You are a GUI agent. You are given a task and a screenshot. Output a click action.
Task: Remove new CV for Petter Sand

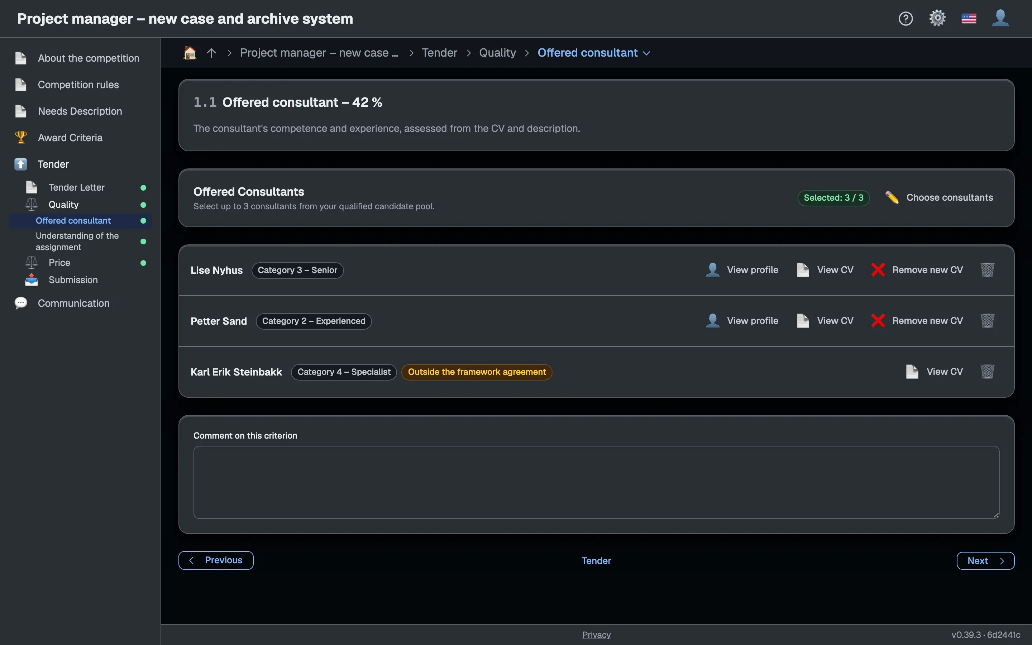[x=917, y=321]
